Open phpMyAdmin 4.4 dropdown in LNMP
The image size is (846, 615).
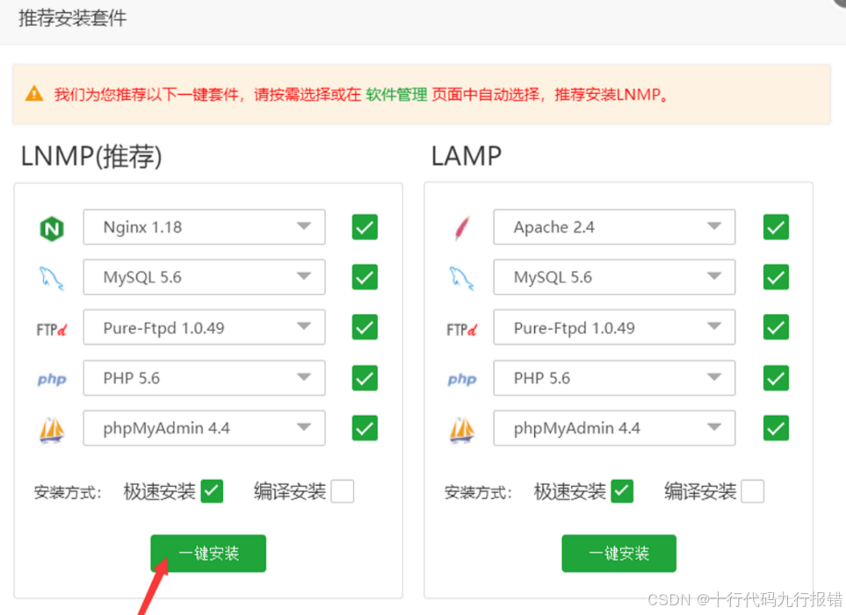204,428
